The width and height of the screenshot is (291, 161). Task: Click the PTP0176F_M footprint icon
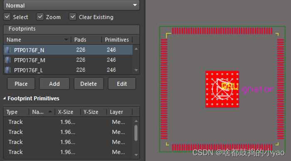coord(7,60)
